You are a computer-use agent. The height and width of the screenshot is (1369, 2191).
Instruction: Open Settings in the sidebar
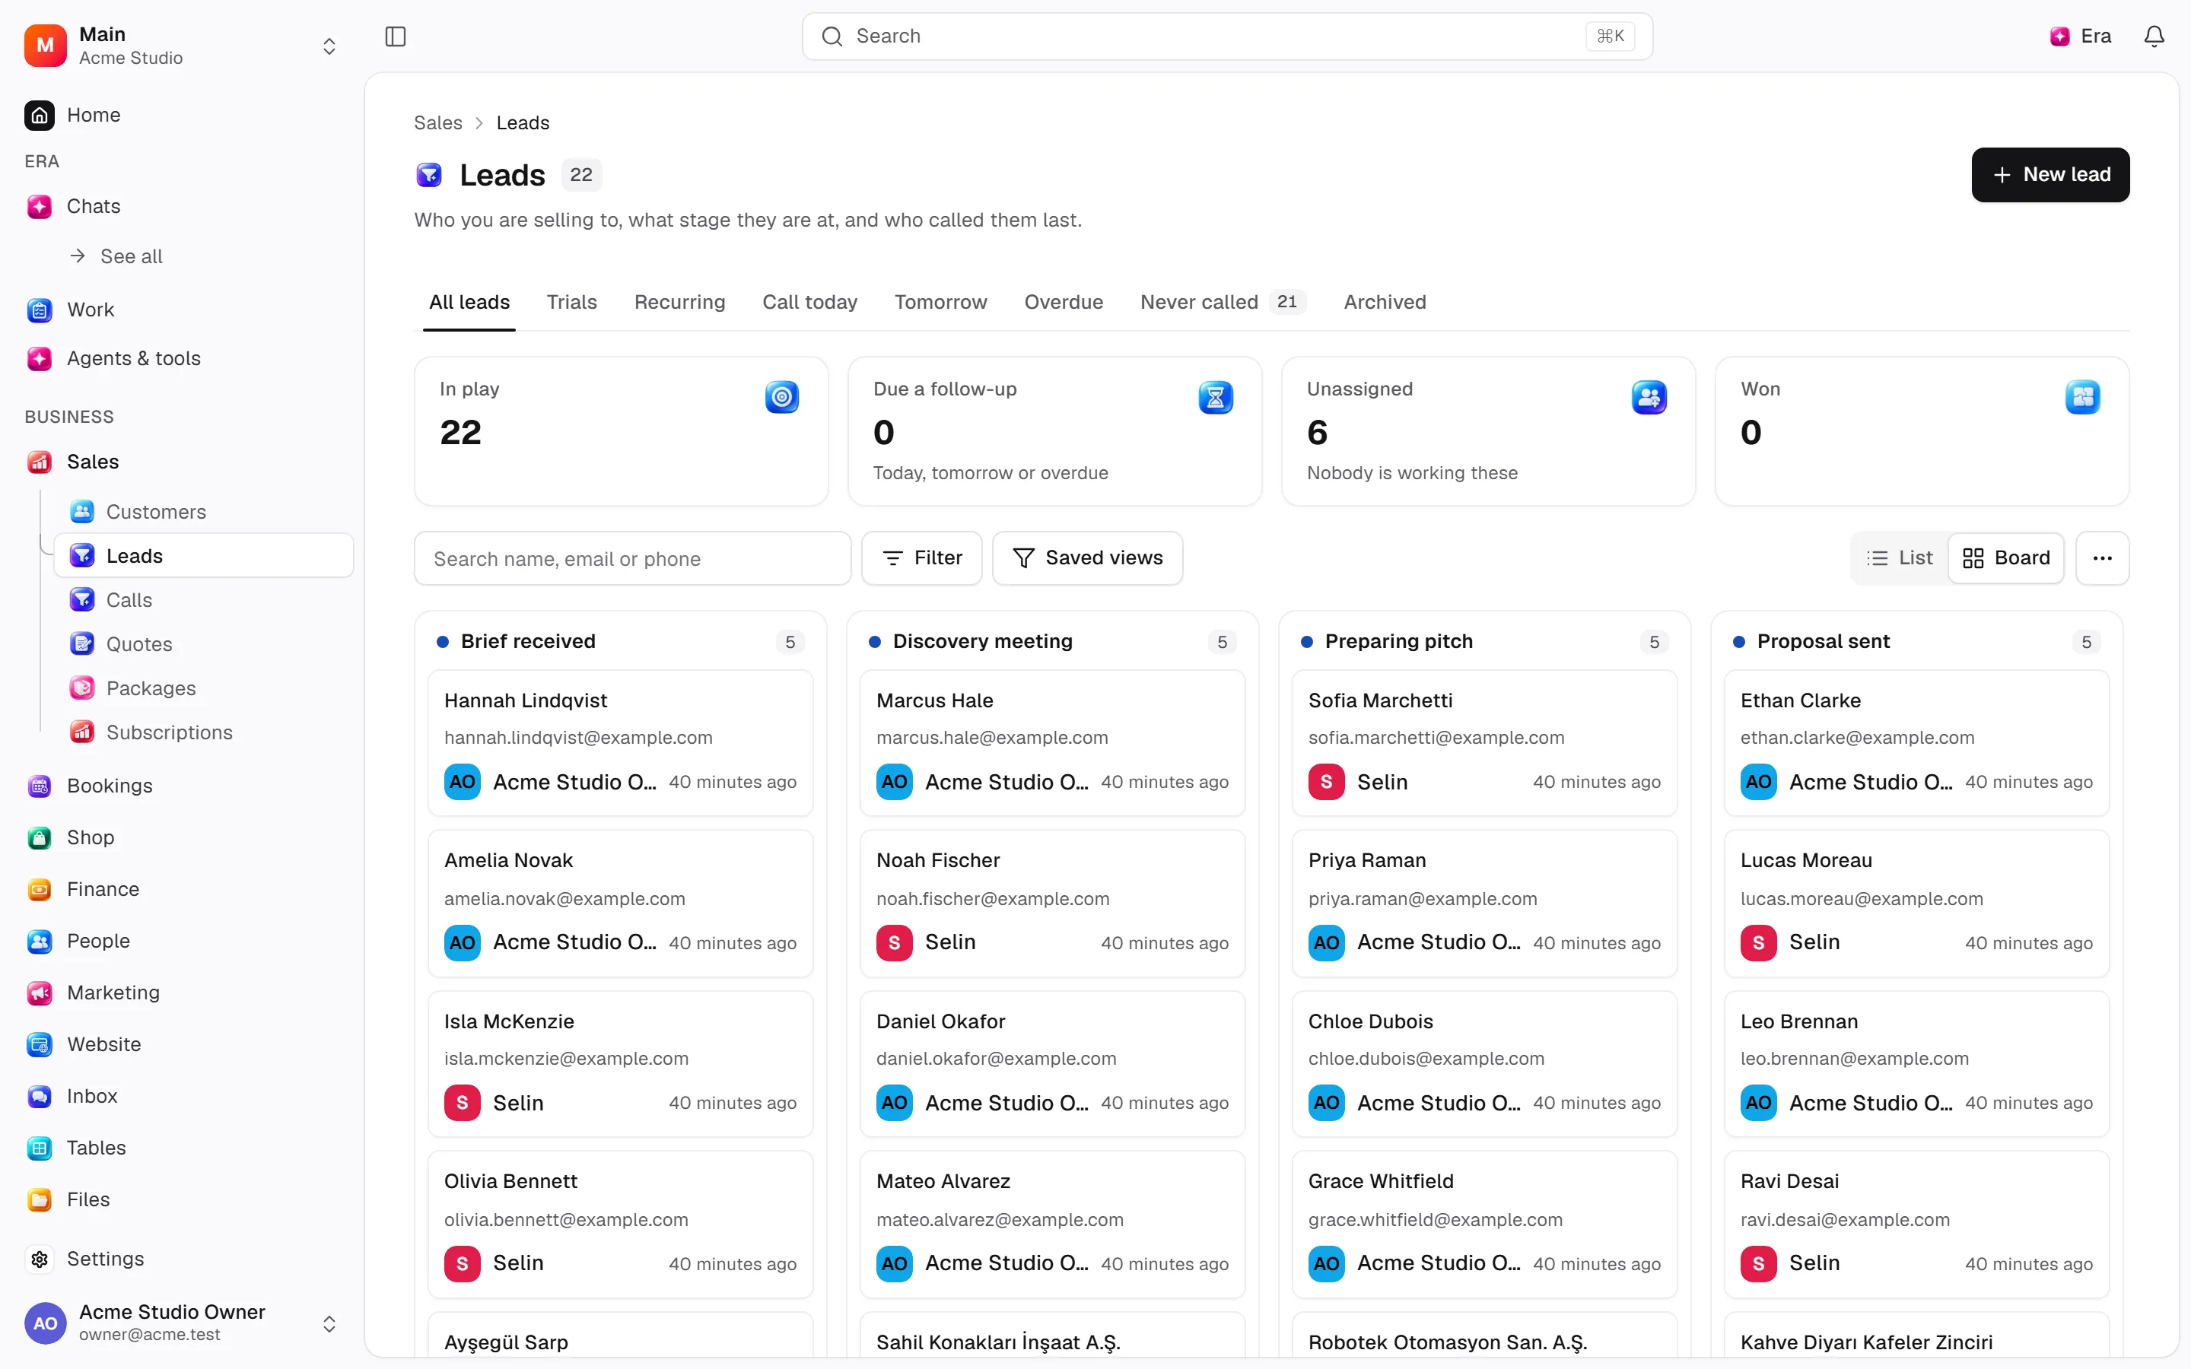pos(105,1259)
